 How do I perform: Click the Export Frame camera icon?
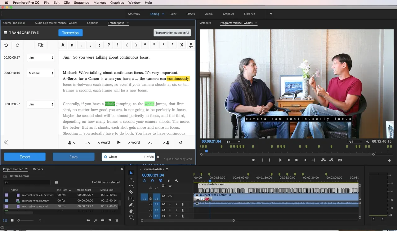[x=340, y=160]
